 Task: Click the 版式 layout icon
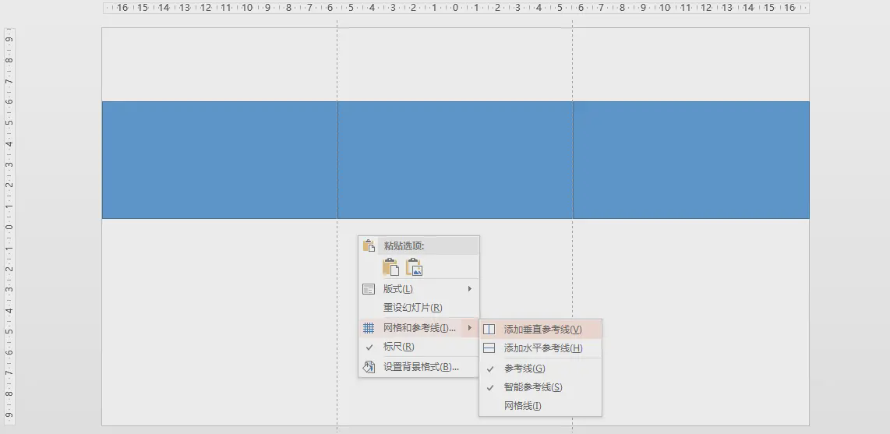pyautogui.click(x=369, y=289)
